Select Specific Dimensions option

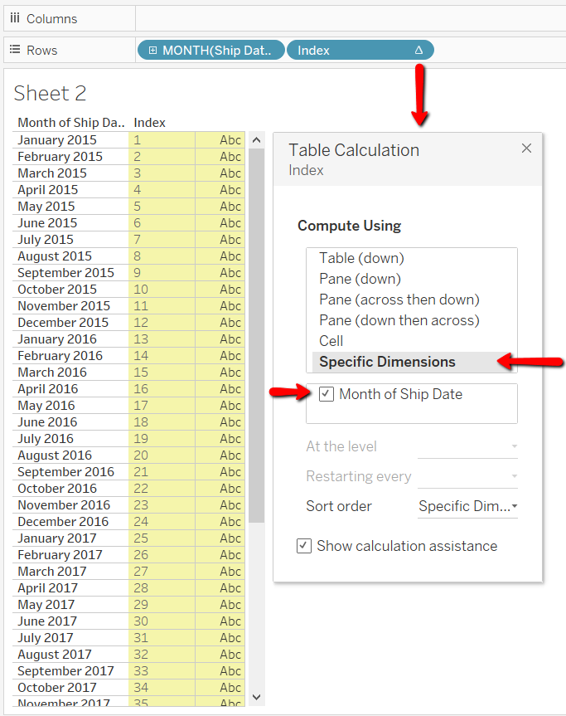click(x=387, y=362)
